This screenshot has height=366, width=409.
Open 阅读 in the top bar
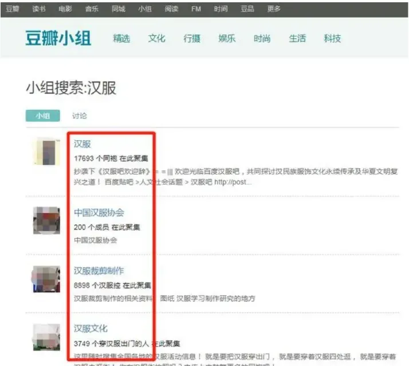(x=171, y=9)
